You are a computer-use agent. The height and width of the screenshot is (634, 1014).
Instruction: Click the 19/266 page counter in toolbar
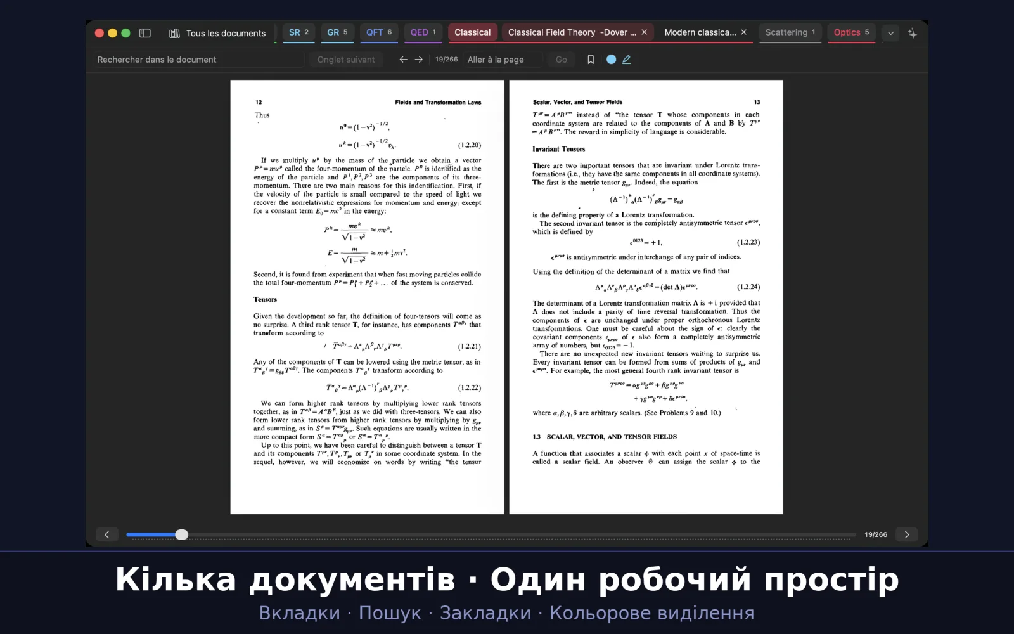446,60
